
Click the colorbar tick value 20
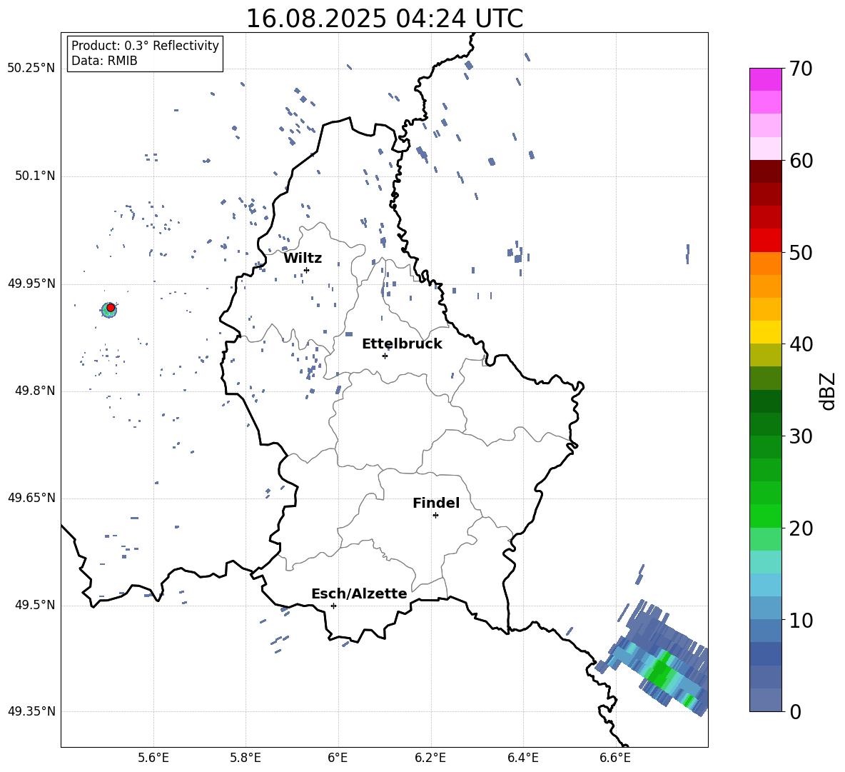(801, 528)
